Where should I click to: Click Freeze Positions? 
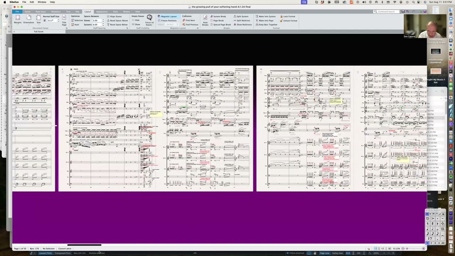click(167, 21)
